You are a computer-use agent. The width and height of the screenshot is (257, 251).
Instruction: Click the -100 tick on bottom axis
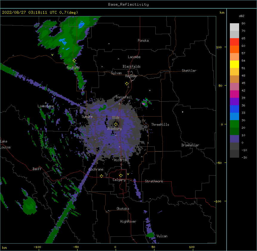click(x=37, y=247)
